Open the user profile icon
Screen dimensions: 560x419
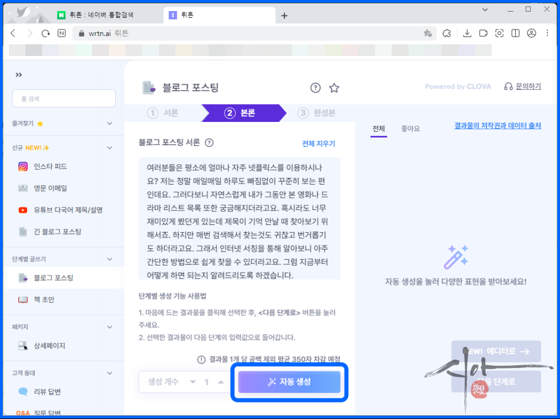pos(531,33)
